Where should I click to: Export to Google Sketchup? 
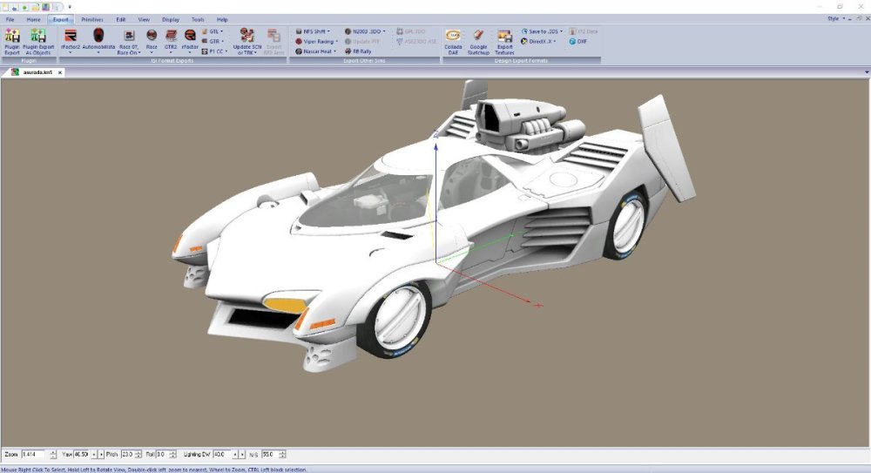478,37
